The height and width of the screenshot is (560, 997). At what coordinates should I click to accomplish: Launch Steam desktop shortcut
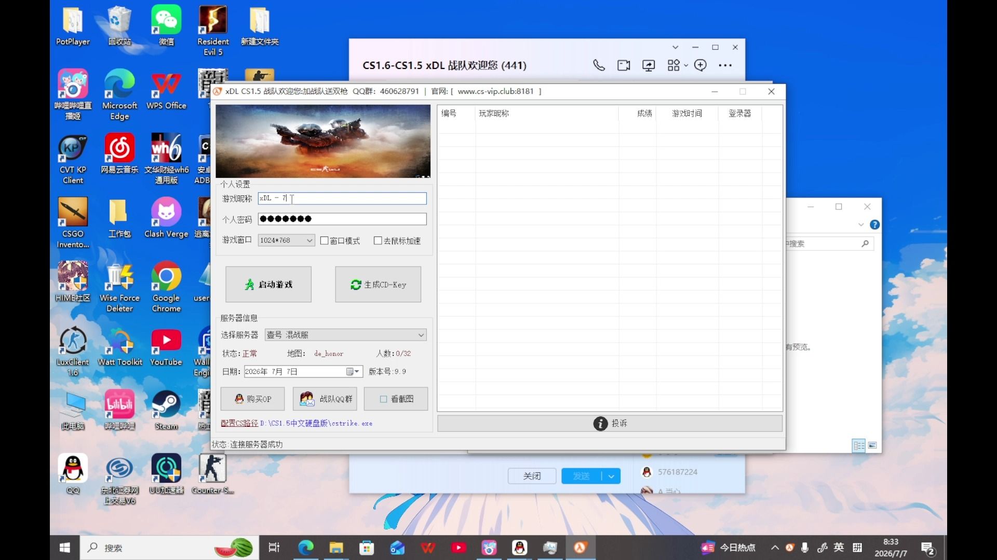click(166, 411)
